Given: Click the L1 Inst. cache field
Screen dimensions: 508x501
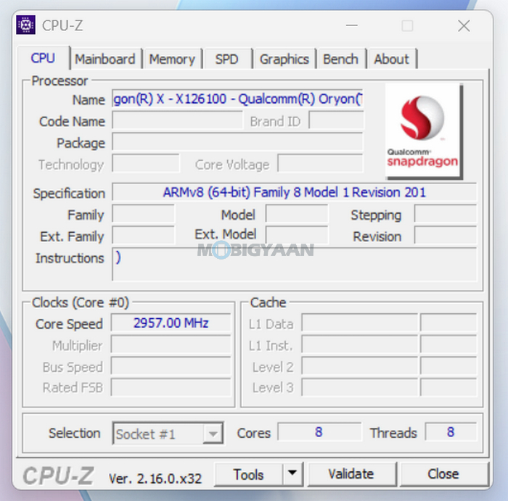Looking at the screenshot, I should (x=360, y=344).
